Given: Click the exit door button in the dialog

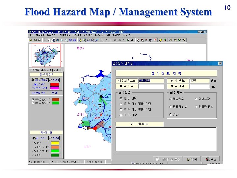Looking at the screenshot, I should coord(211,159).
